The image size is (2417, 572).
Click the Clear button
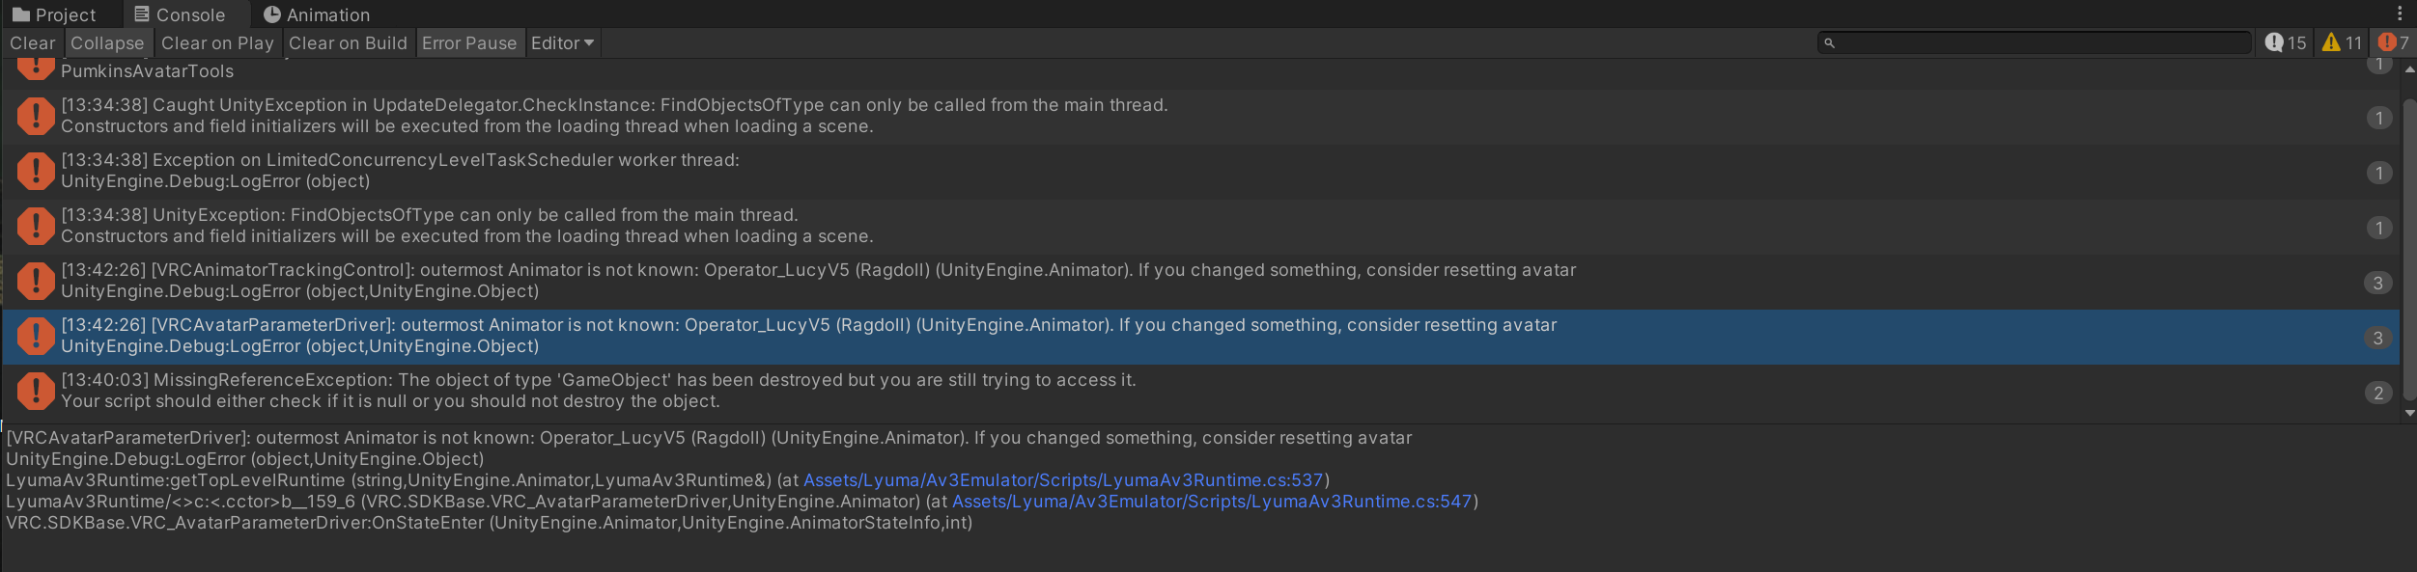click(32, 42)
